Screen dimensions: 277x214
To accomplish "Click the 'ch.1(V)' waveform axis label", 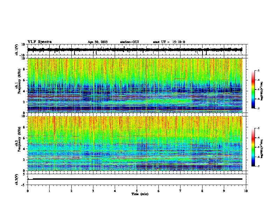I will (17, 50).
